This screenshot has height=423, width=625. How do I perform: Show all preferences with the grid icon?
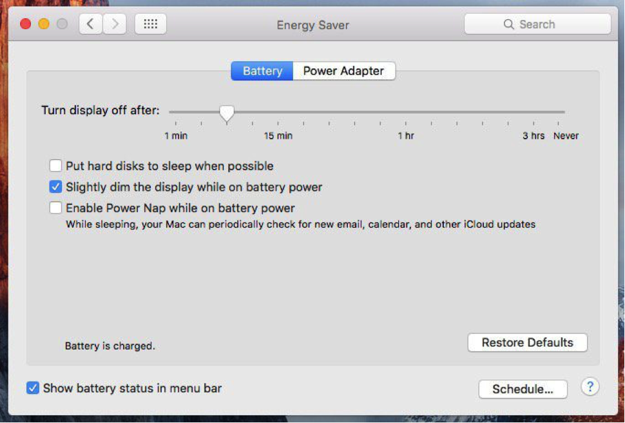coord(150,24)
